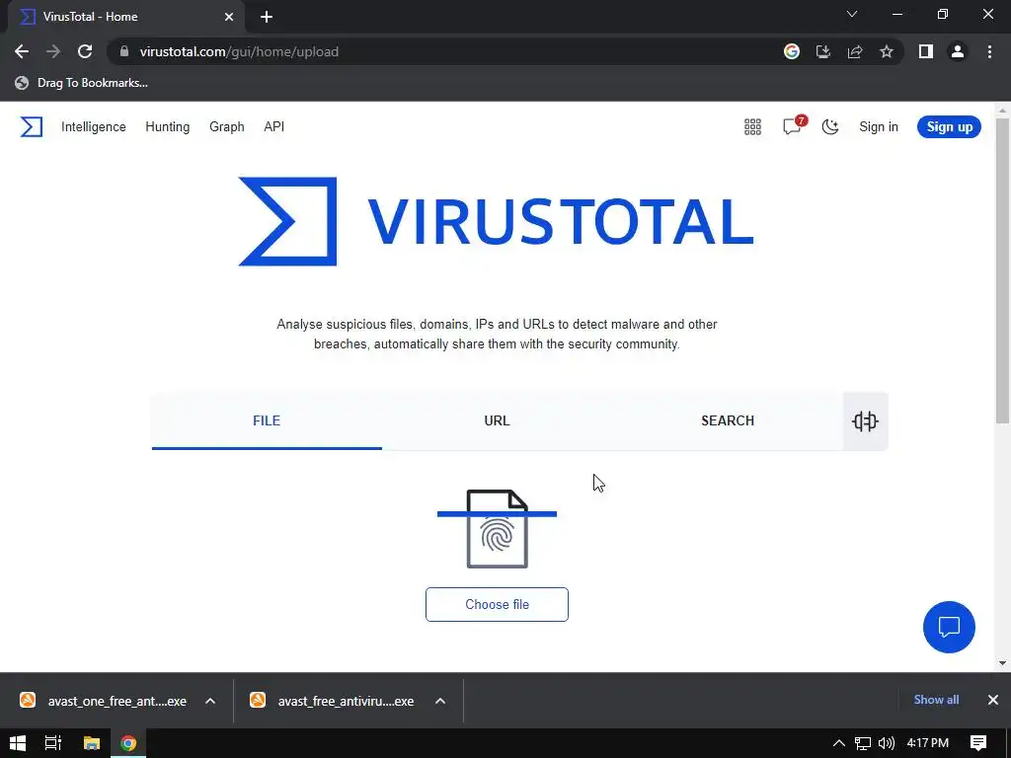Screen dimensions: 1011x758
Task: Open Intelligence in the top navigation
Action: 94,127
